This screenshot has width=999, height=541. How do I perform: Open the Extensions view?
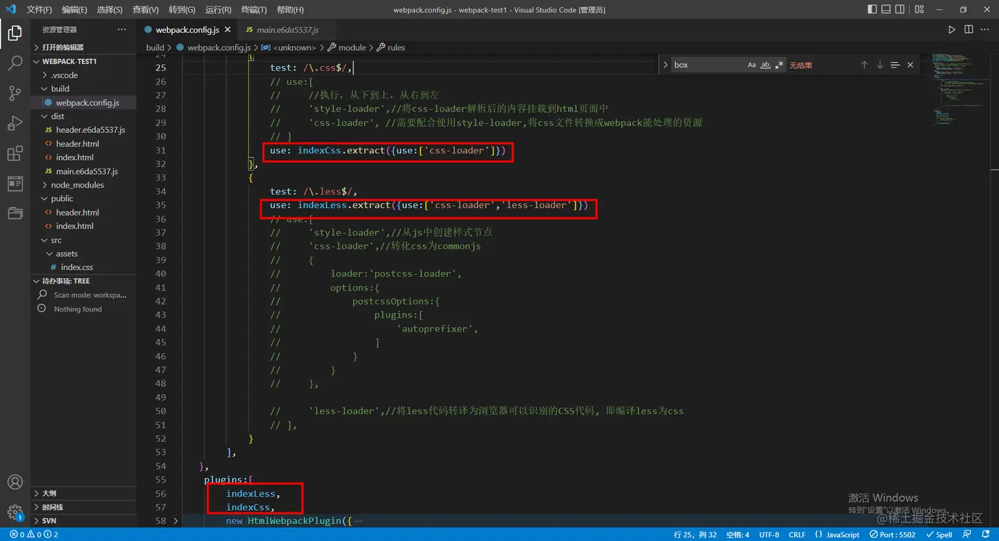(15, 154)
